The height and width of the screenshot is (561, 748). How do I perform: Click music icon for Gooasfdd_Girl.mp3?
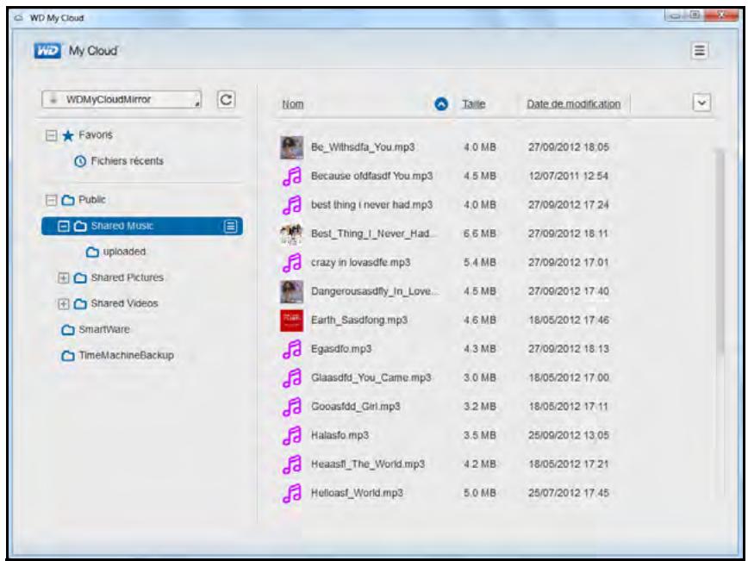292,407
